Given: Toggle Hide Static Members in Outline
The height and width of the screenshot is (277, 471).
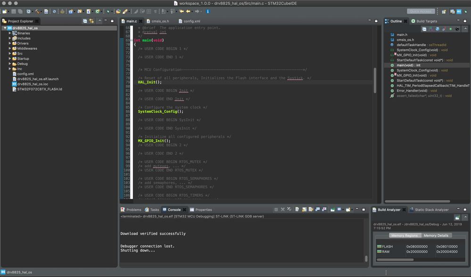Looking at the screenshot, I should [444, 29].
